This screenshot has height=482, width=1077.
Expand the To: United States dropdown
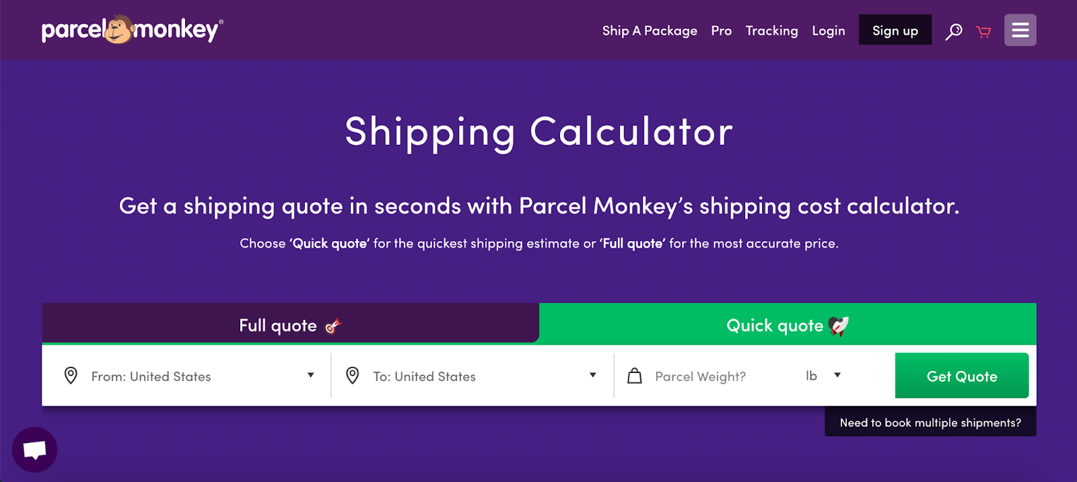click(x=592, y=375)
